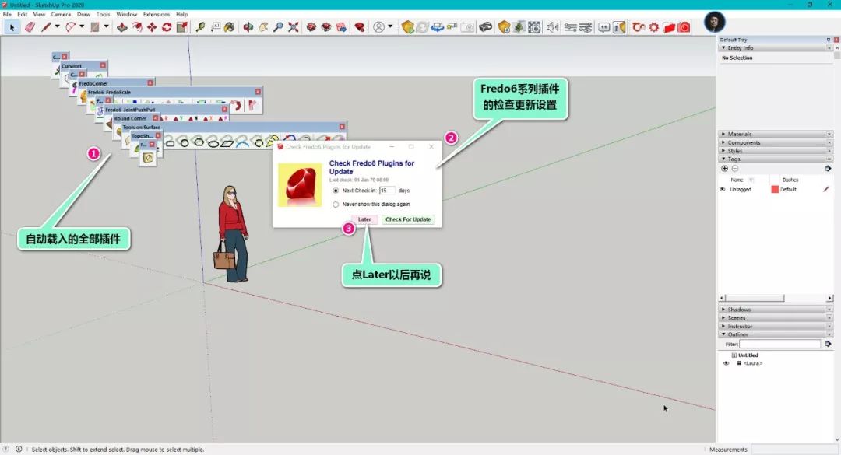
Task: Collapse the Tags panel
Action: (775, 159)
